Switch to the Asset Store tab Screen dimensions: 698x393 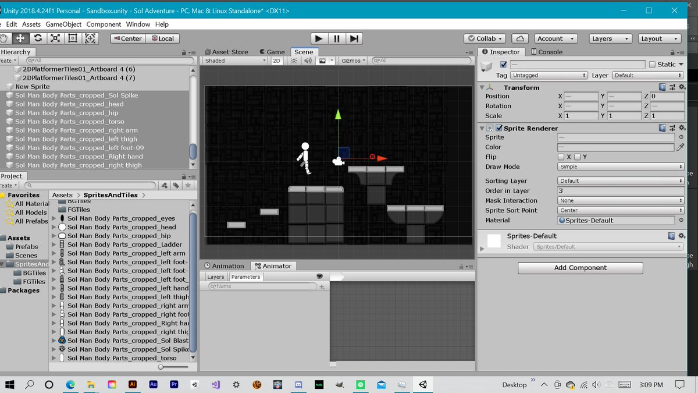pos(226,52)
